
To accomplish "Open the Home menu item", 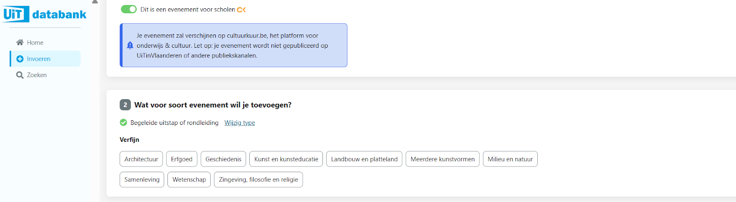I will coord(35,43).
